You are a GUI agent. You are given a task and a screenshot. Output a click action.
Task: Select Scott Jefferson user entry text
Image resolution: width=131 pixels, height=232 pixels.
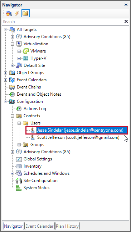(78, 138)
